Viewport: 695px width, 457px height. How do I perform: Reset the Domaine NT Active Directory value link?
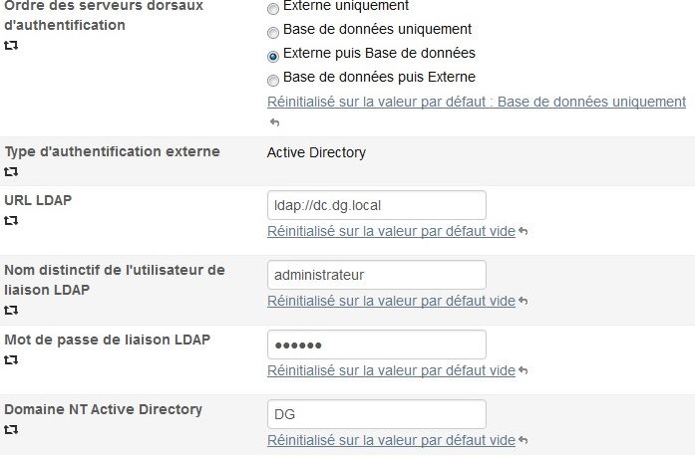pyautogui.click(x=391, y=440)
